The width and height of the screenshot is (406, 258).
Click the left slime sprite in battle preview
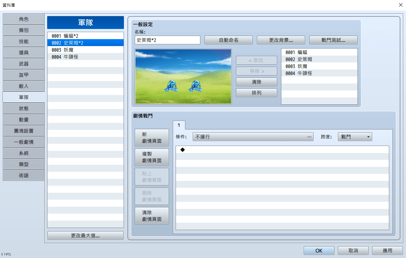tap(171, 86)
